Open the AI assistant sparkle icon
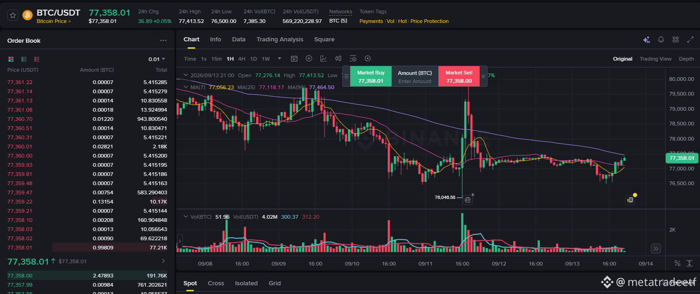700x294 pixels. click(646, 40)
